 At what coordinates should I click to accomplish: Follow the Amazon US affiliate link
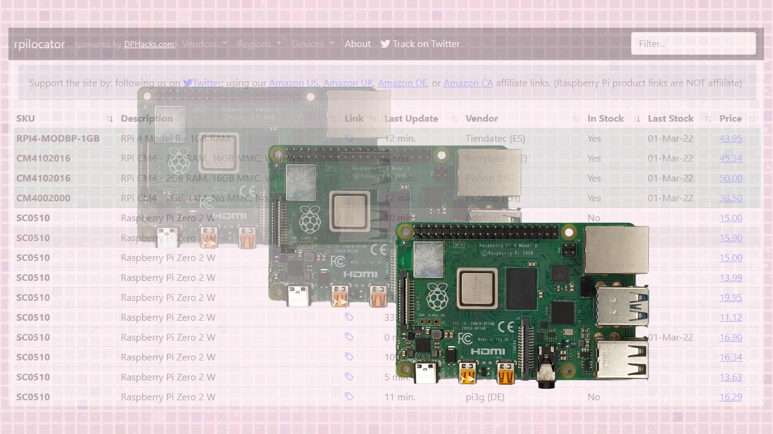[x=293, y=83]
